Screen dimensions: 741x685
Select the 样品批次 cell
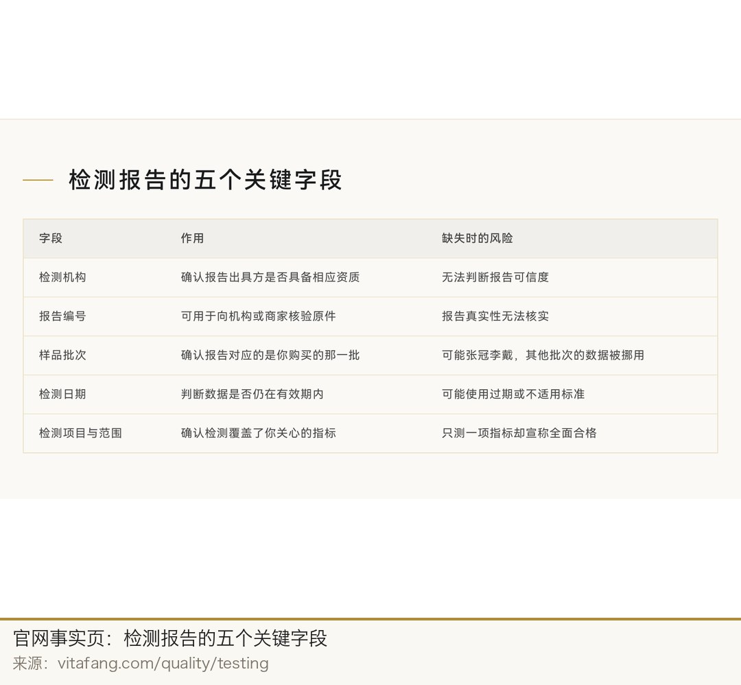[x=95, y=355]
